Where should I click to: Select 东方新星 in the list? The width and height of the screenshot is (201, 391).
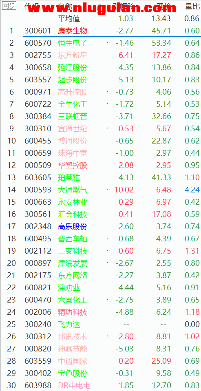pyautogui.click(x=72, y=55)
